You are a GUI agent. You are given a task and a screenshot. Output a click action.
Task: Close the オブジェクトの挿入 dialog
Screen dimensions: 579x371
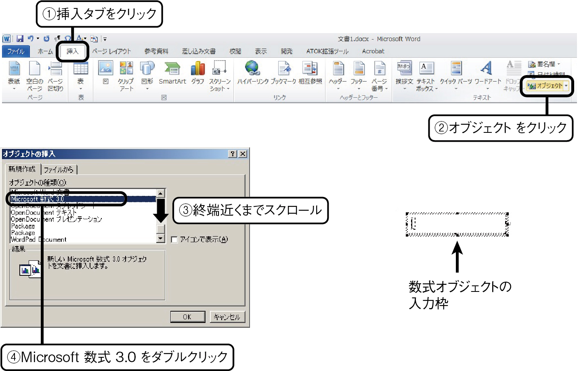tap(243, 154)
